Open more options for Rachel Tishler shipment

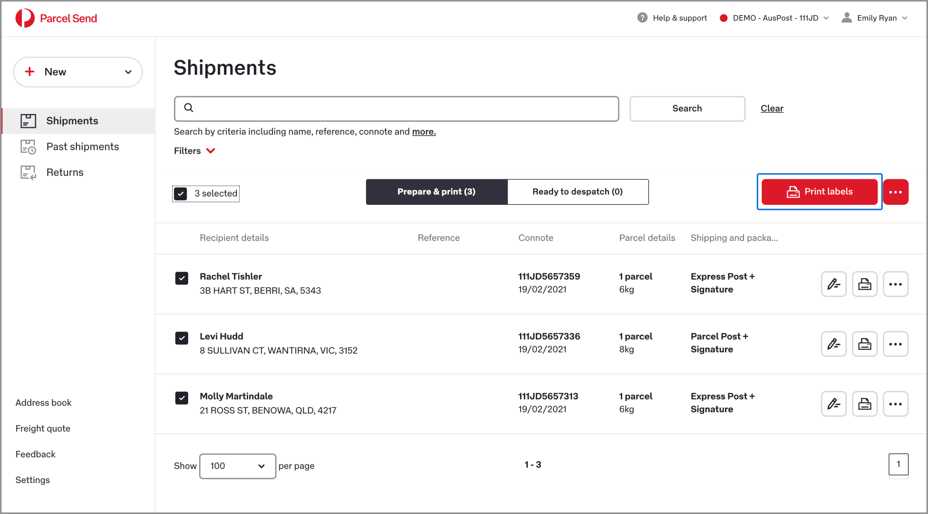tap(896, 284)
